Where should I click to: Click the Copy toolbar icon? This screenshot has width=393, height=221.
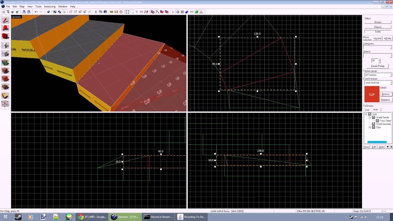point(100,12)
